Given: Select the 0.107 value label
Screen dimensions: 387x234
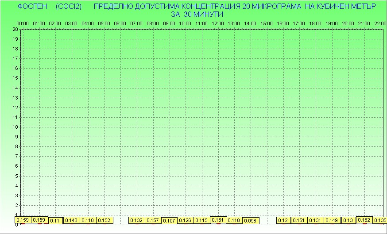Looking at the screenshot, I should (169, 221).
